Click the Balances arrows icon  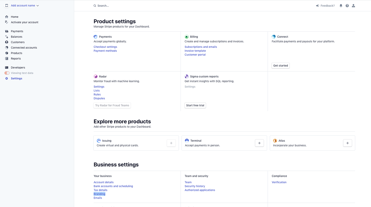[7, 37]
